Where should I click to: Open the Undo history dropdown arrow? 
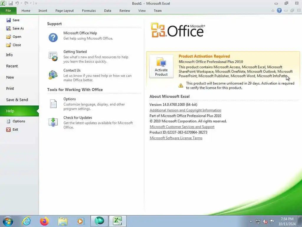click(21, 3)
